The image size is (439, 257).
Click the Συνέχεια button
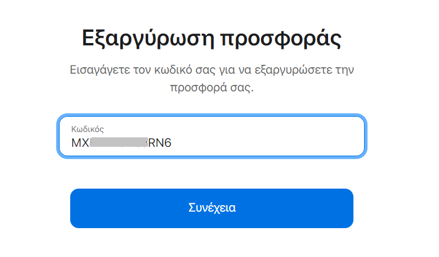click(212, 208)
